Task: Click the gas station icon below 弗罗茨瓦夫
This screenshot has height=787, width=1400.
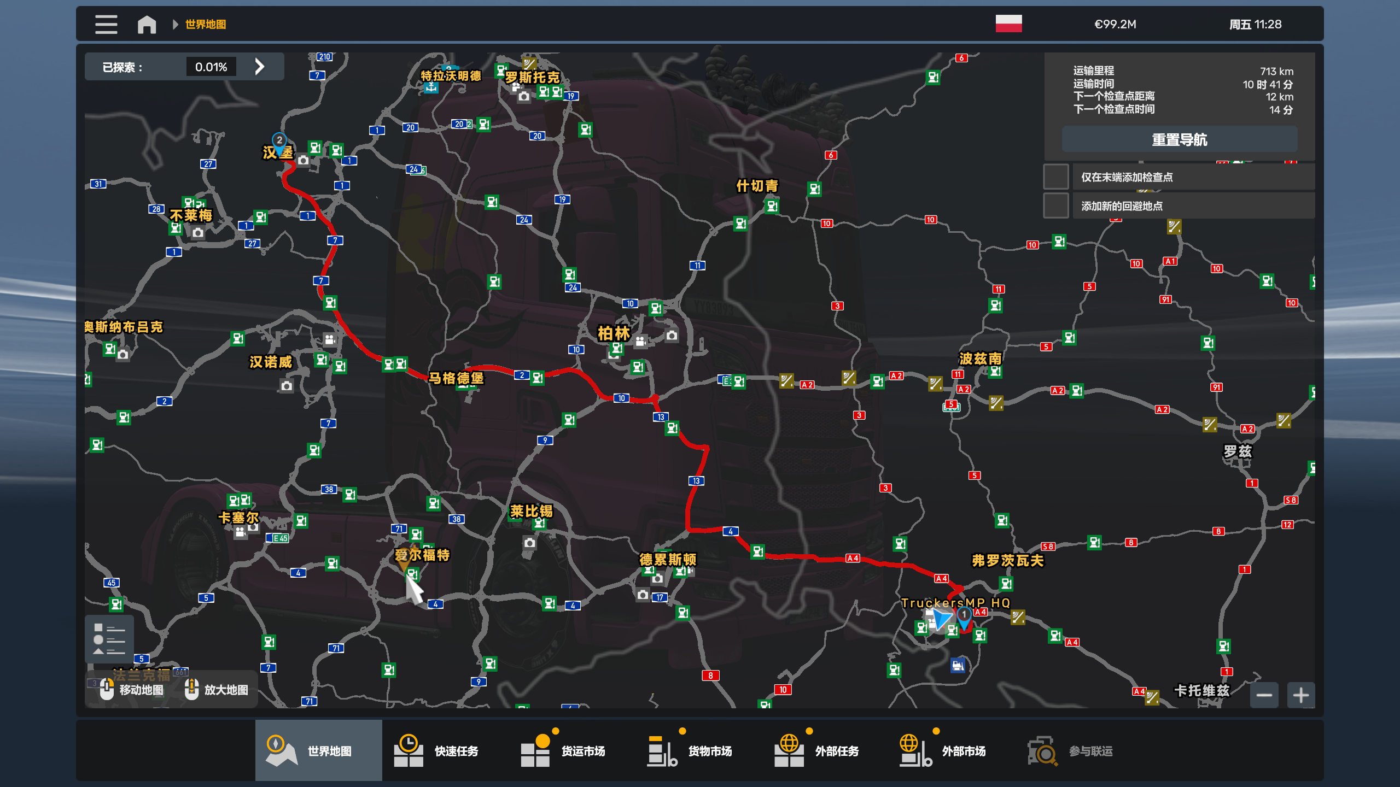Action: [1006, 584]
